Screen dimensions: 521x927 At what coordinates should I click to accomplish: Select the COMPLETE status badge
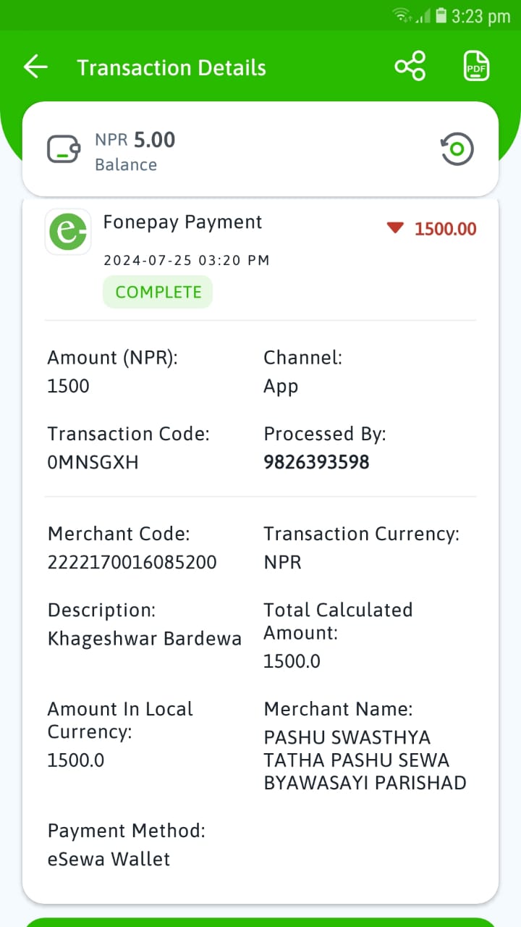(x=158, y=292)
